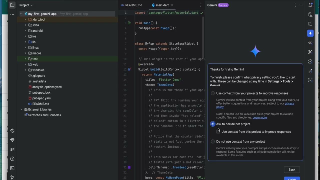Click the runApp(const MyApp()) line
Image resolution: width=320 pixels, height=180 pixels.
point(157,28)
